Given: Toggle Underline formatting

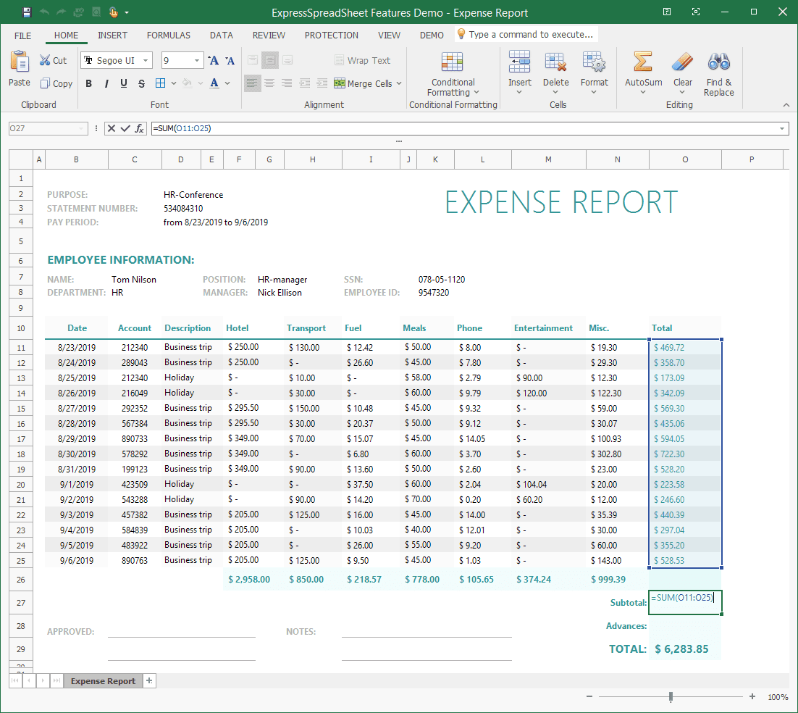Looking at the screenshot, I should (124, 83).
